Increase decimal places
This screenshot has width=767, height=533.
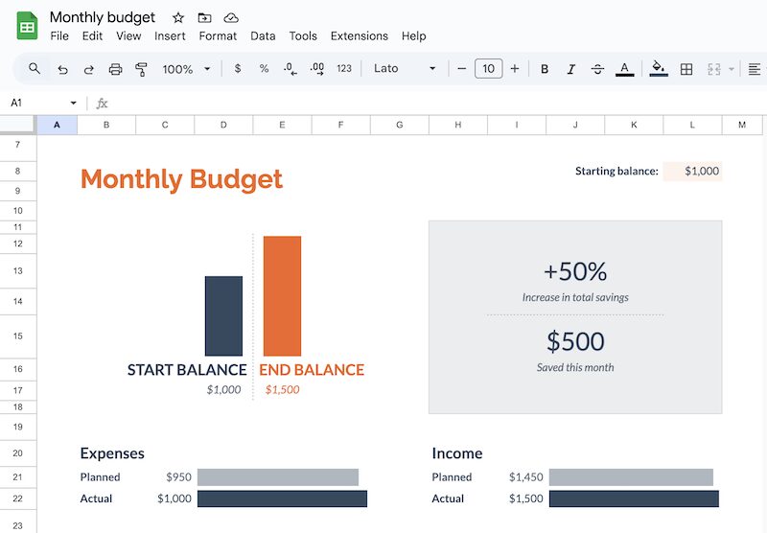(x=317, y=69)
